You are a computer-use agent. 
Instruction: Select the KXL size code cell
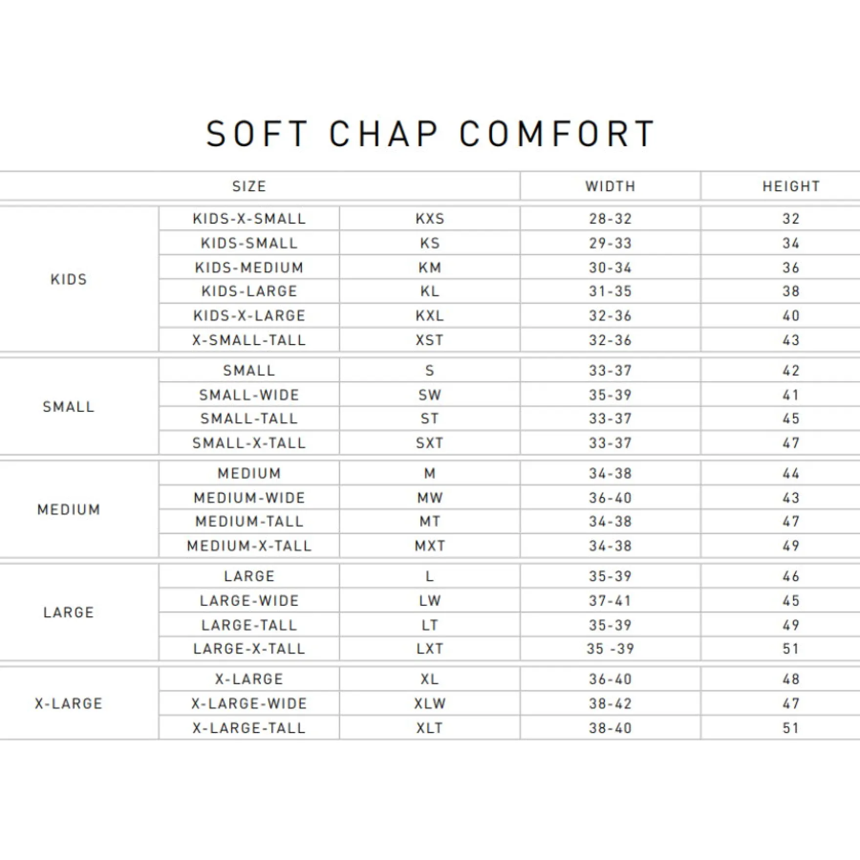coord(430,316)
